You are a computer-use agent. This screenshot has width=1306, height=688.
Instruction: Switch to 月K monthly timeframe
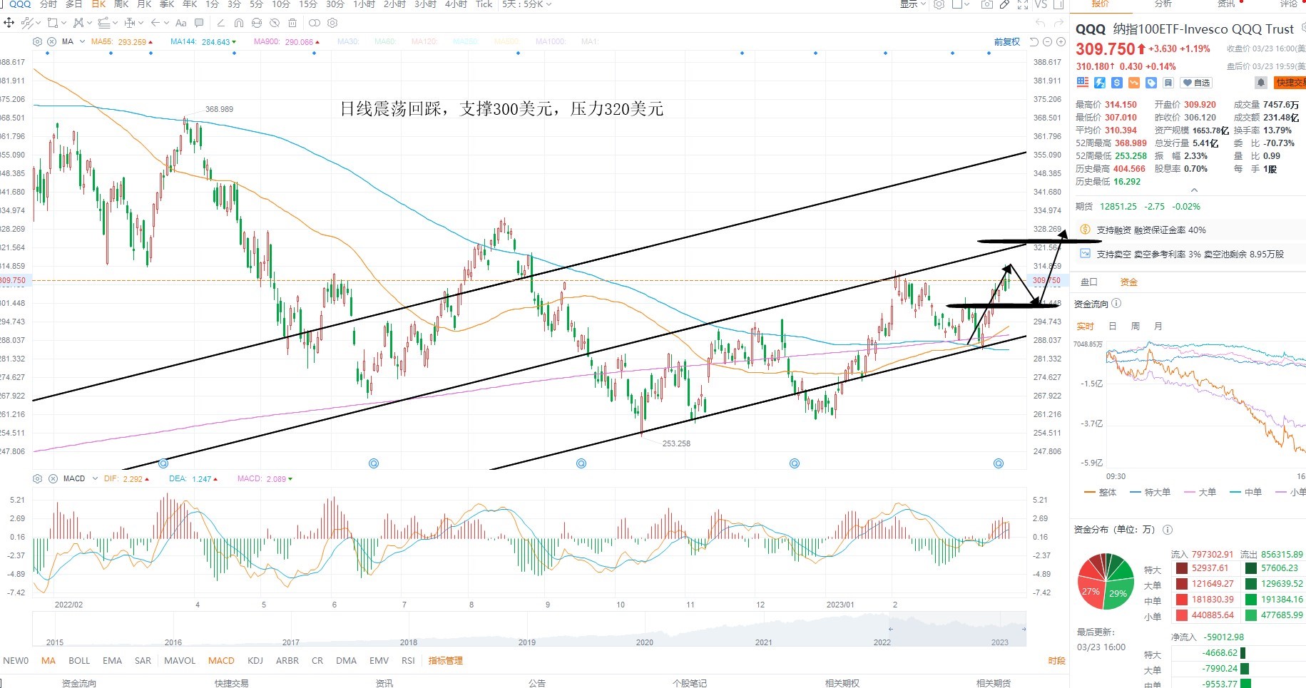pos(144,4)
